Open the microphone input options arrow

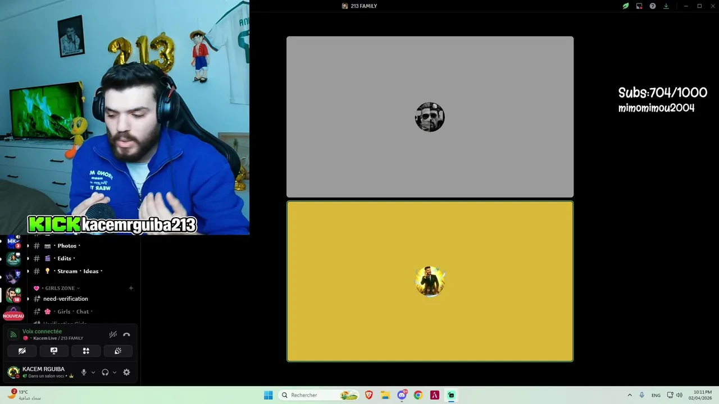[x=93, y=372]
